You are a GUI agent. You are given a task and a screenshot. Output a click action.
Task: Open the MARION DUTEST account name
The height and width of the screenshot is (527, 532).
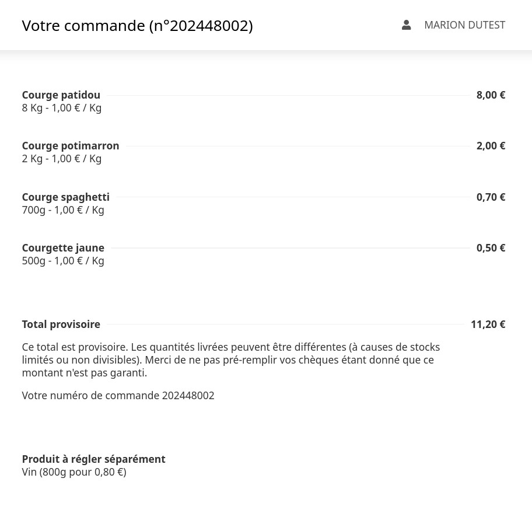pos(464,25)
